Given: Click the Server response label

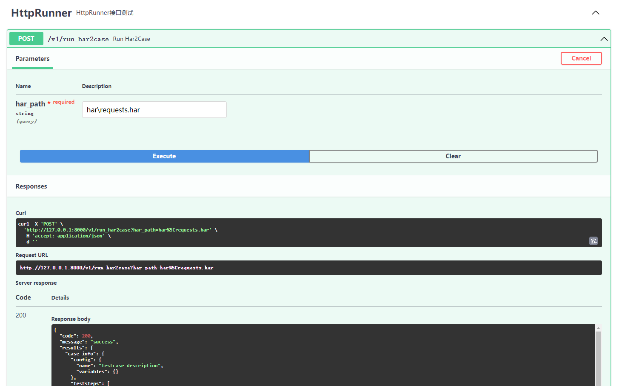Looking at the screenshot, I should (36, 283).
